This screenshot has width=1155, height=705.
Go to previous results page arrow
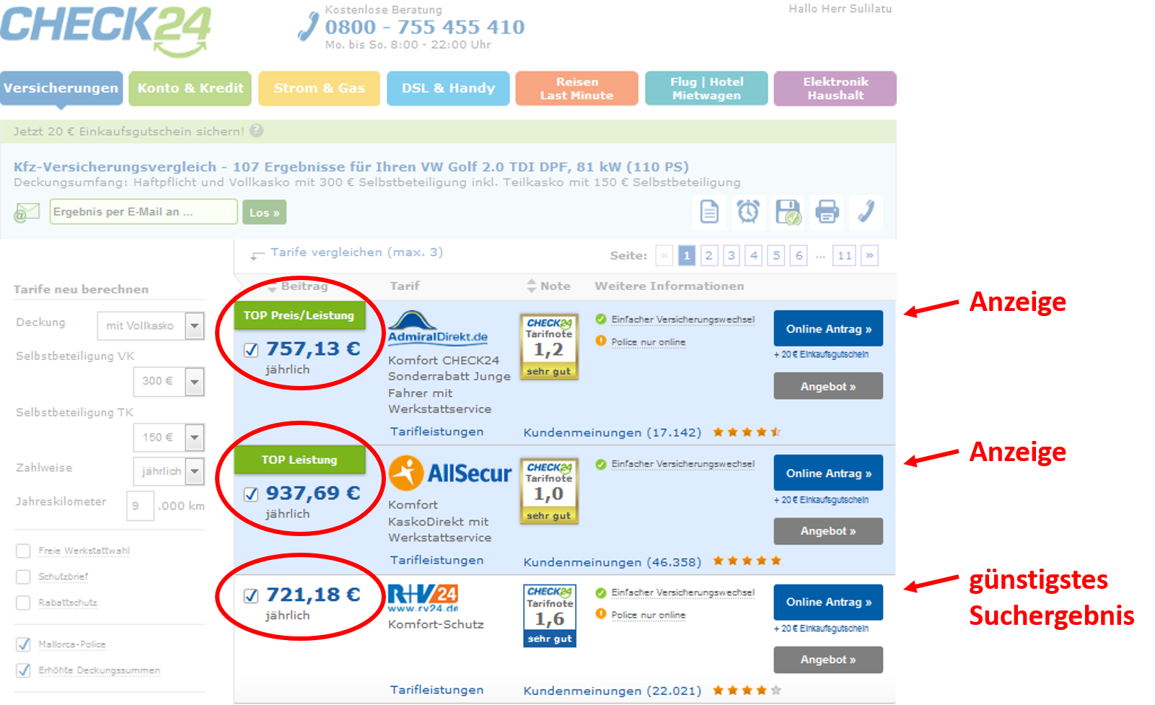tap(664, 255)
